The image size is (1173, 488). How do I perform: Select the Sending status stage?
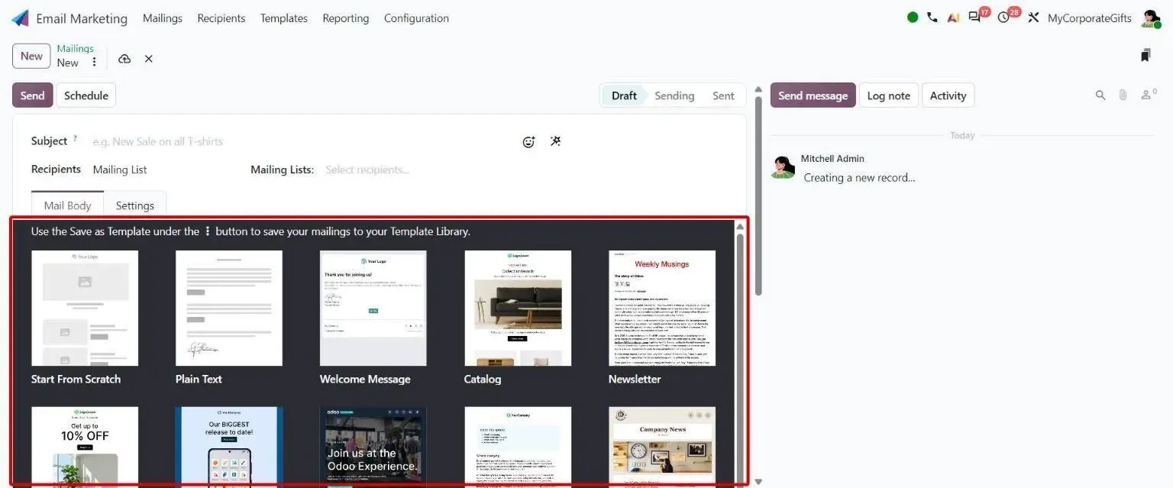674,95
